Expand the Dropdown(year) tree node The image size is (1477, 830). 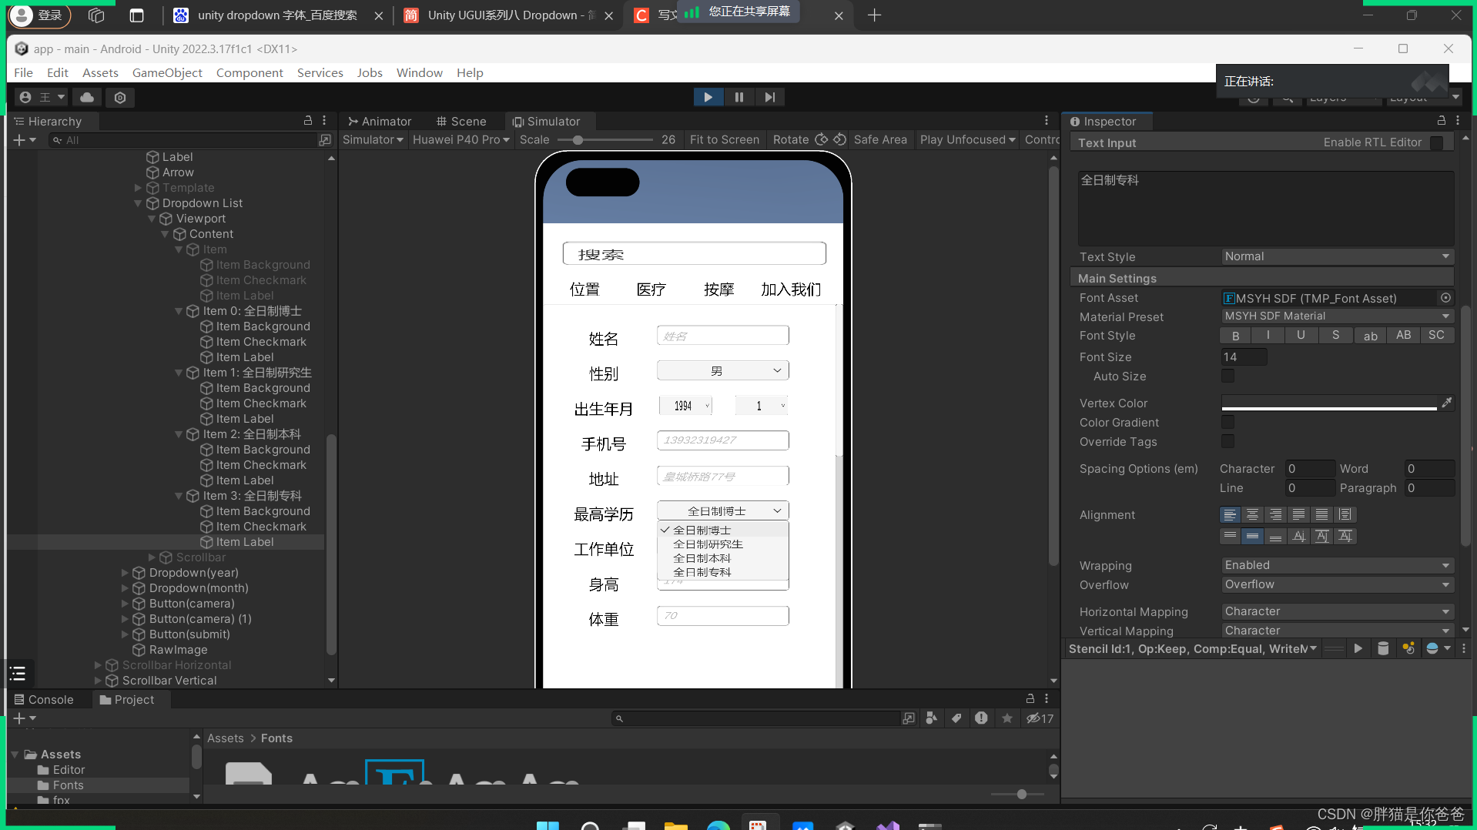click(125, 573)
